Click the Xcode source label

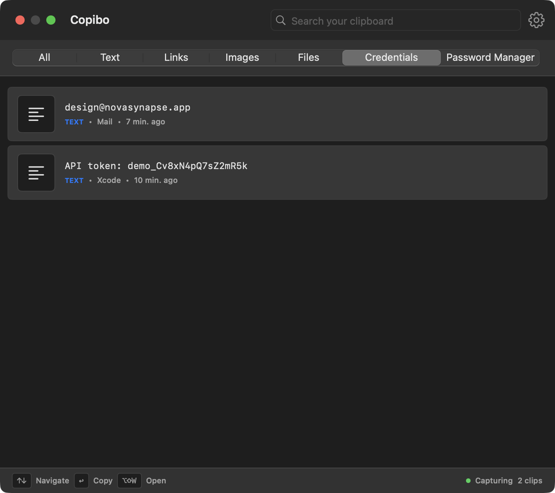[x=109, y=180]
